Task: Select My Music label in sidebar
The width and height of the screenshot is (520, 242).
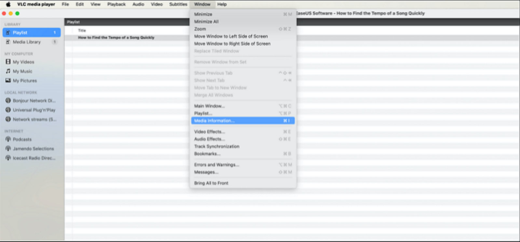Action: pyautogui.click(x=22, y=71)
